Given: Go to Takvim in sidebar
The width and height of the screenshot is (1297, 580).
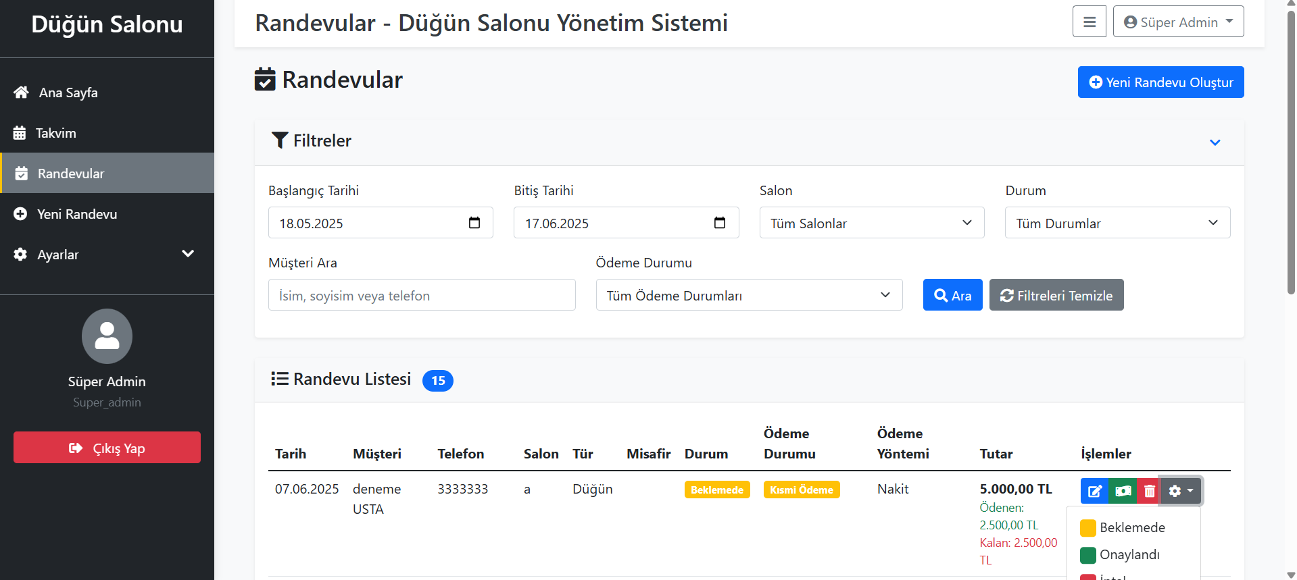Looking at the screenshot, I should [56, 133].
